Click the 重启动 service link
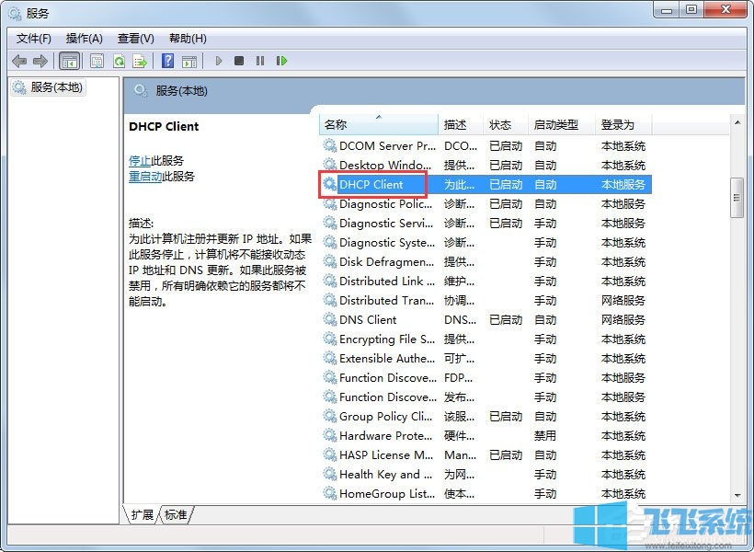 tap(147, 176)
